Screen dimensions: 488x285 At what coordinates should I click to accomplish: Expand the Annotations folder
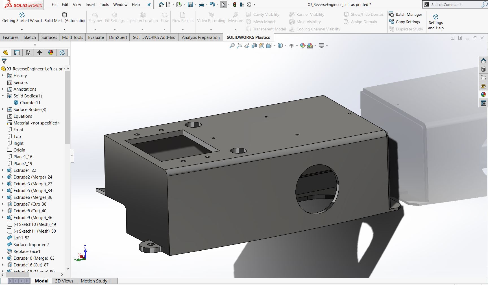3,89
